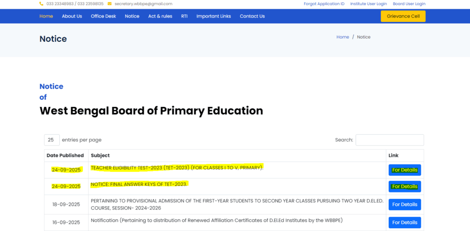Open For Details for Final Answer Keys notice
The height and width of the screenshot is (231, 470).
point(405,186)
